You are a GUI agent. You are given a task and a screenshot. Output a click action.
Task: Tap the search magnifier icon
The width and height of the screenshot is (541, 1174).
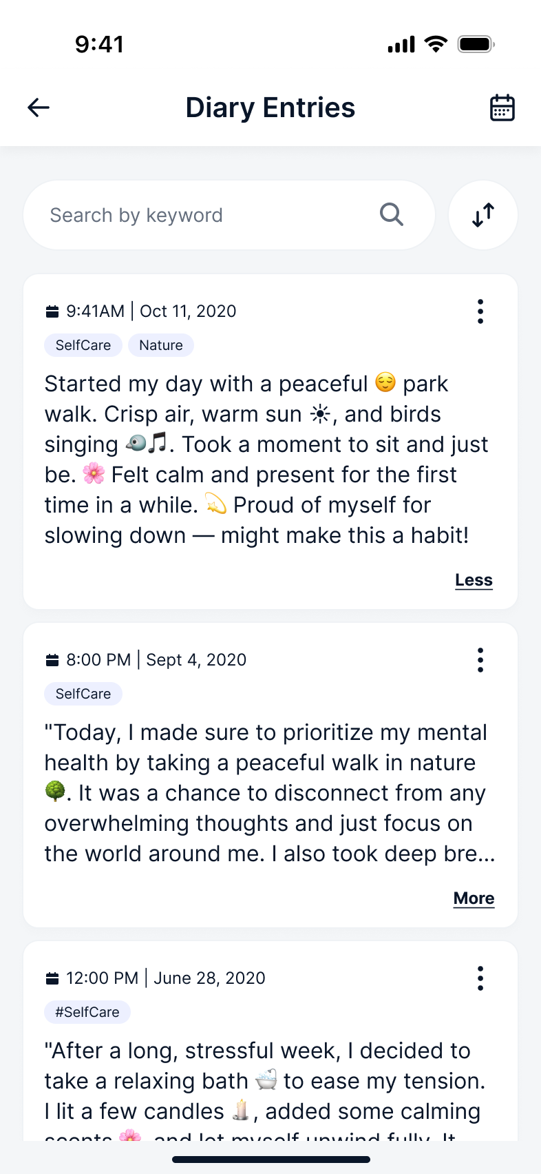click(391, 215)
